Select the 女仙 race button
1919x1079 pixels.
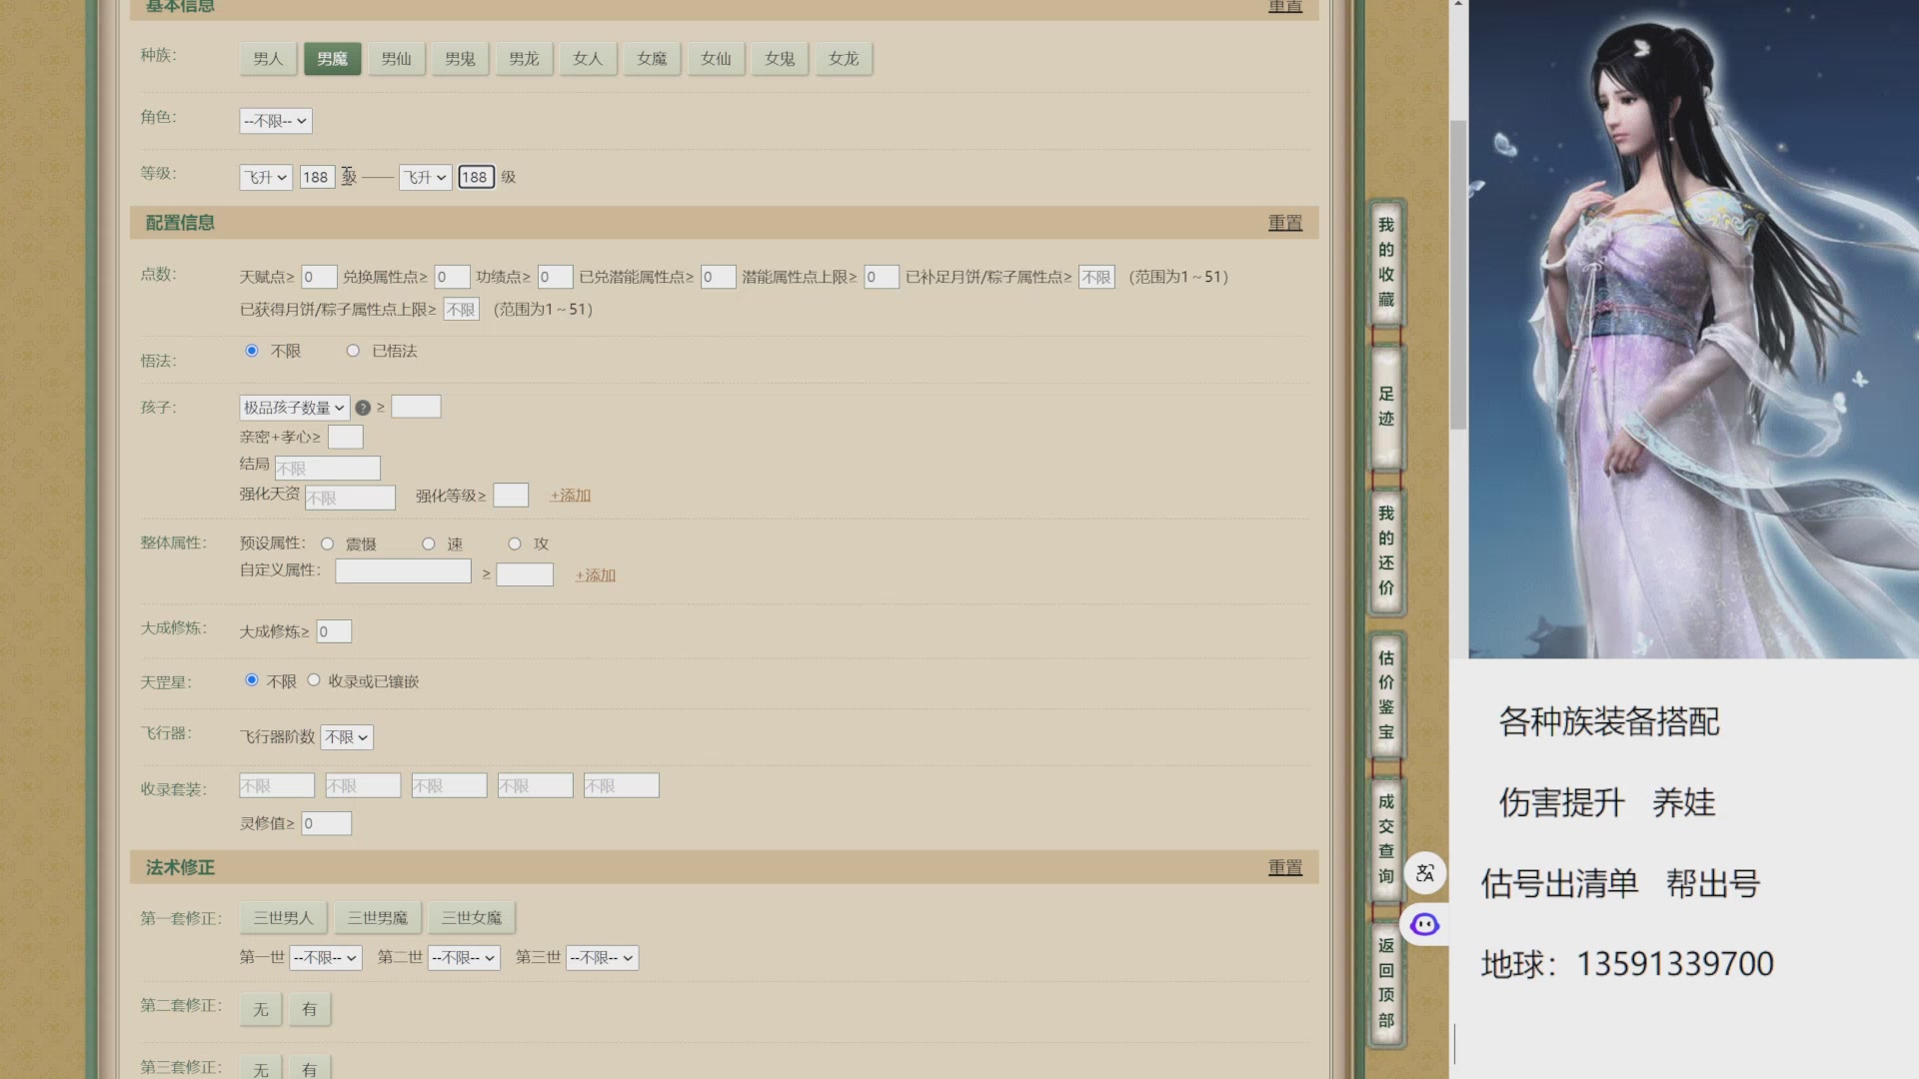[716, 59]
